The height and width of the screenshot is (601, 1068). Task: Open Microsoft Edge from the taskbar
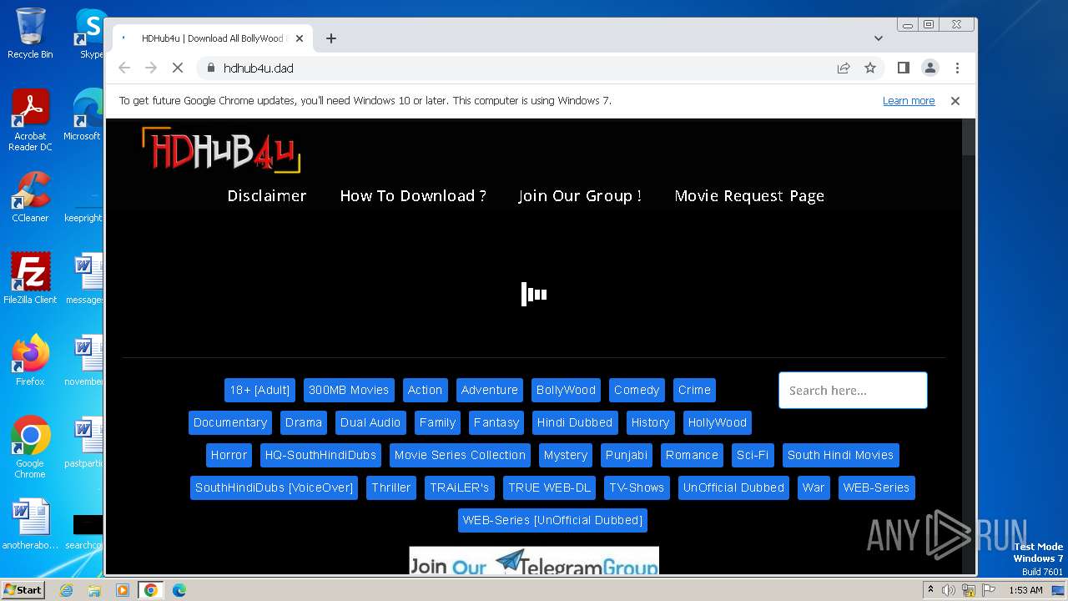click(x=179, y=590)
